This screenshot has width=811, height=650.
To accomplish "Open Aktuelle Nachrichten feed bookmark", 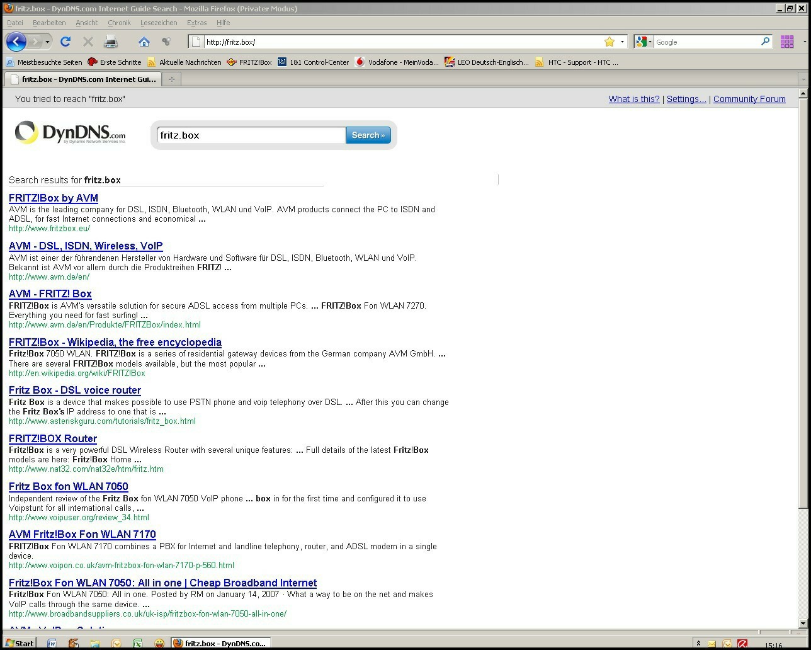I will click(184, 62).
